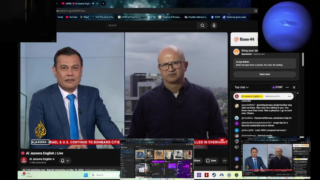Open the 'Timeline of Roman...' Wikipedia bookmark
Image resolution: width=320 pixels, height=180 pixels.
click(x=169, y=17)
